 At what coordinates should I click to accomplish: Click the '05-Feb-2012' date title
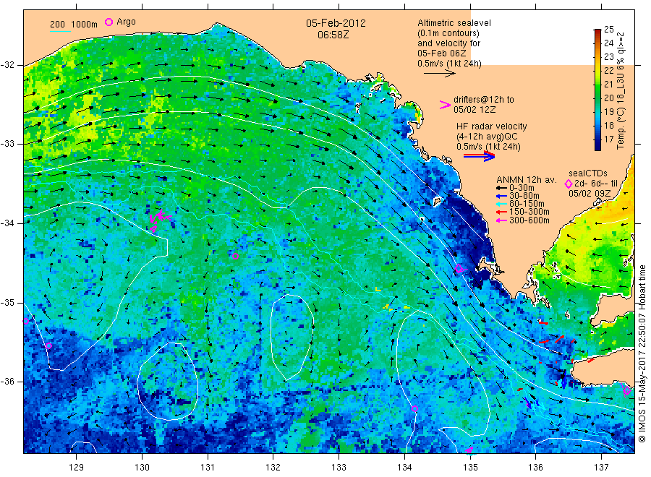[x=336, y=23]
